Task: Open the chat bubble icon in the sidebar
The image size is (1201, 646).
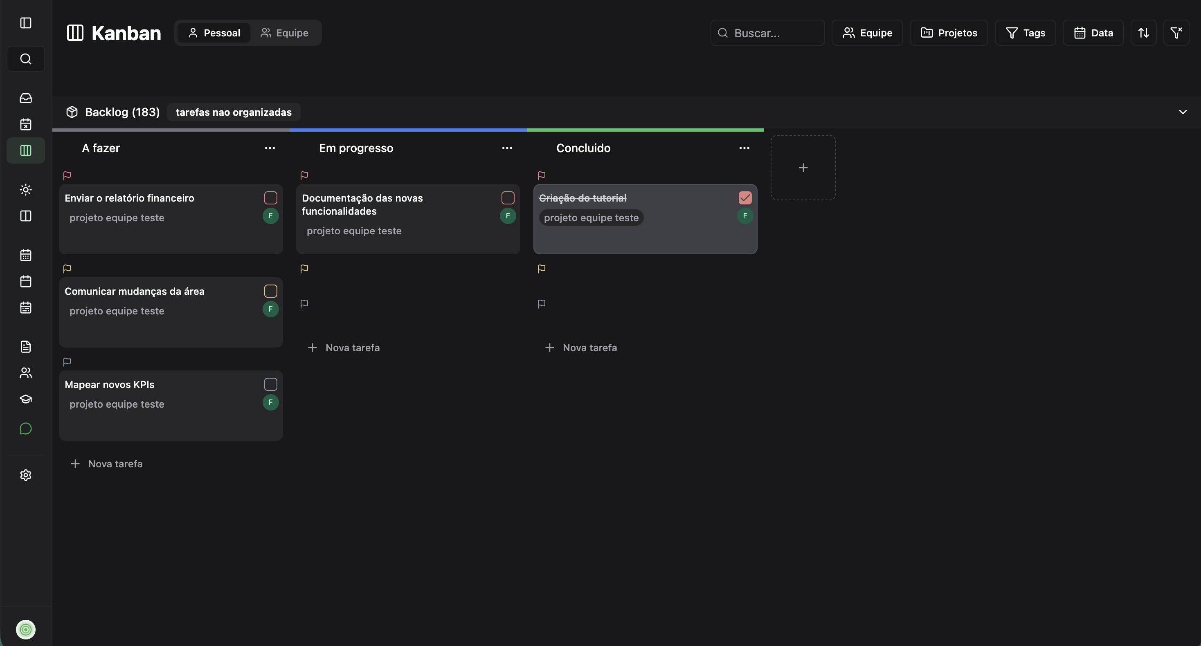Action: tap(25, 428)
